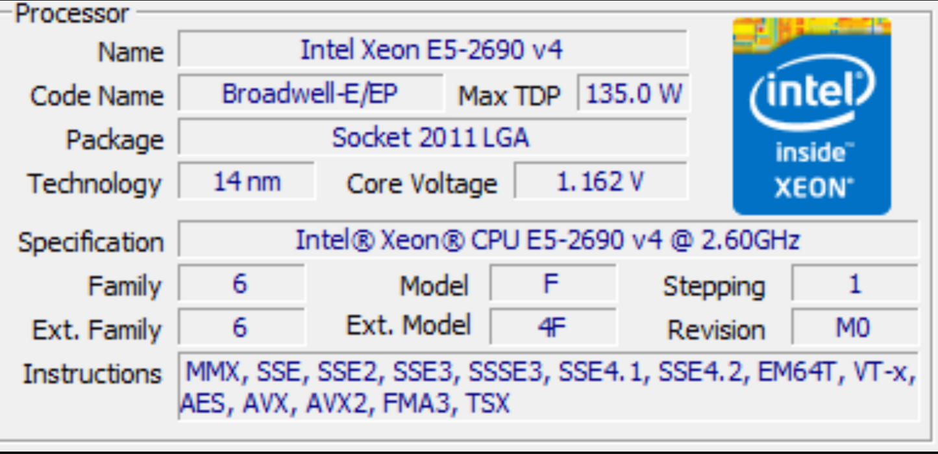Select the Technology 14 nm field
938x454 pixels.
(247, 182)
